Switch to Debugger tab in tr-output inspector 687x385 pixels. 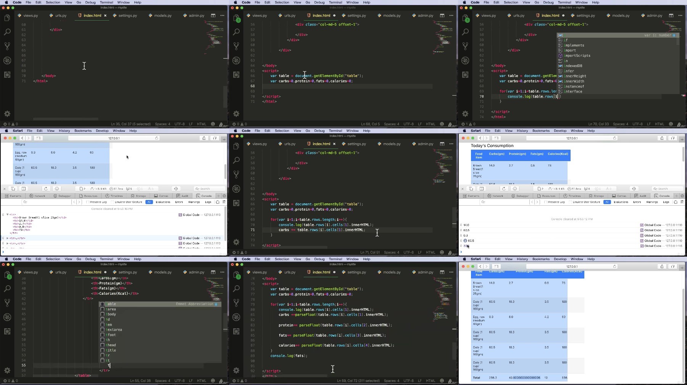62,196
